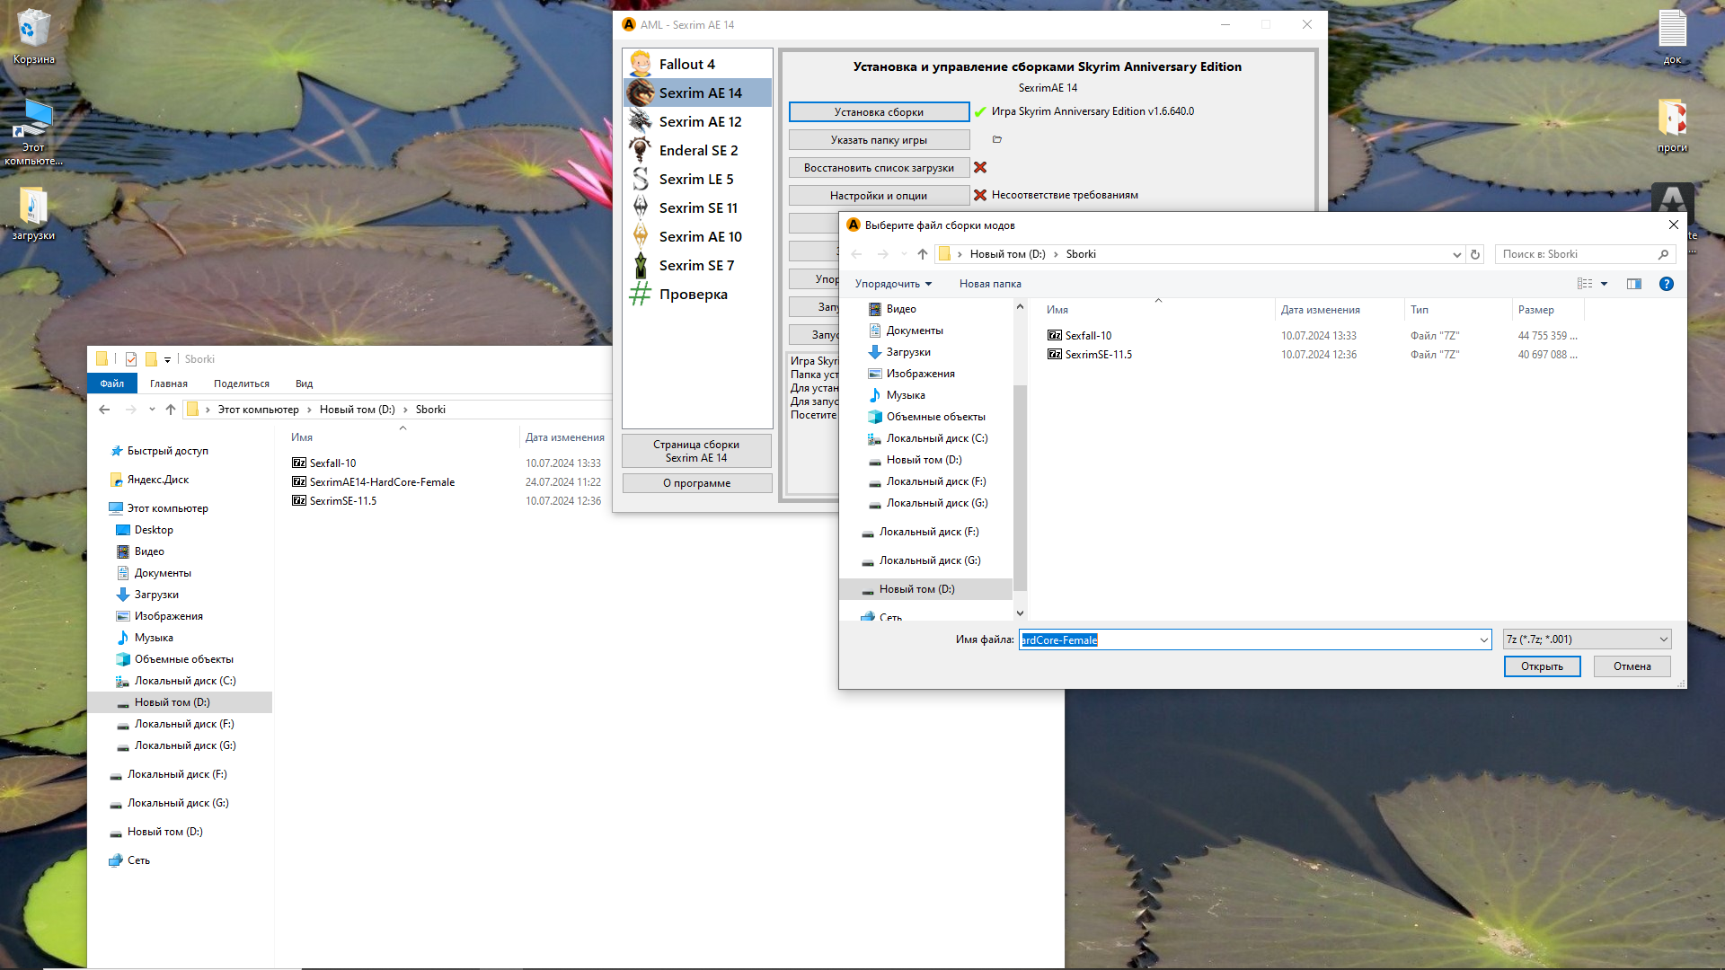
Task: Toggle the preview pane icon in dialog
Action: pyautogui.click(x=1634, y=284)
